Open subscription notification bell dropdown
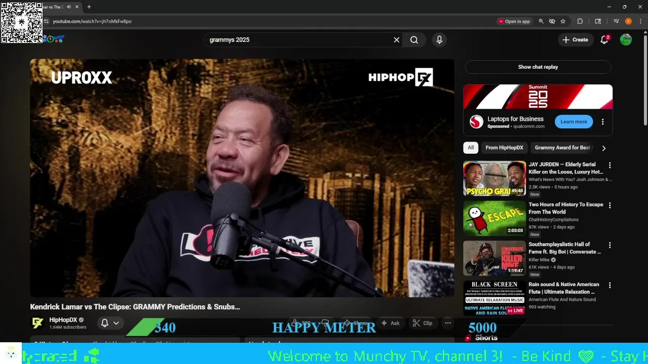Screen dimensions: 648x364 pos(110,323)
